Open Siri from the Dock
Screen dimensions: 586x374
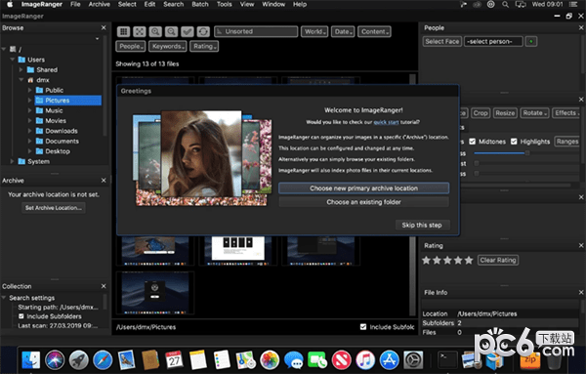55,360
